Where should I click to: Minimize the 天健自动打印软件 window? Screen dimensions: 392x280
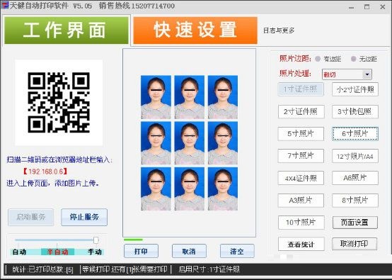point(351,7)
